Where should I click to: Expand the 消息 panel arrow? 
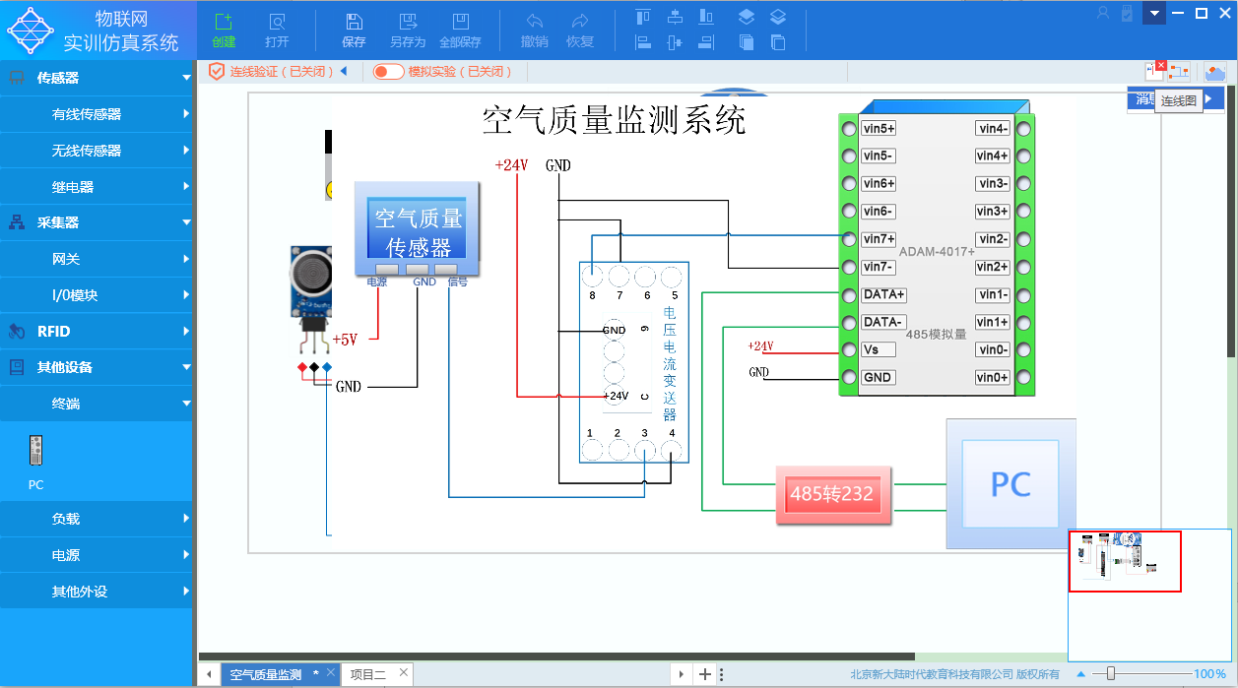tap(1208, 98)
